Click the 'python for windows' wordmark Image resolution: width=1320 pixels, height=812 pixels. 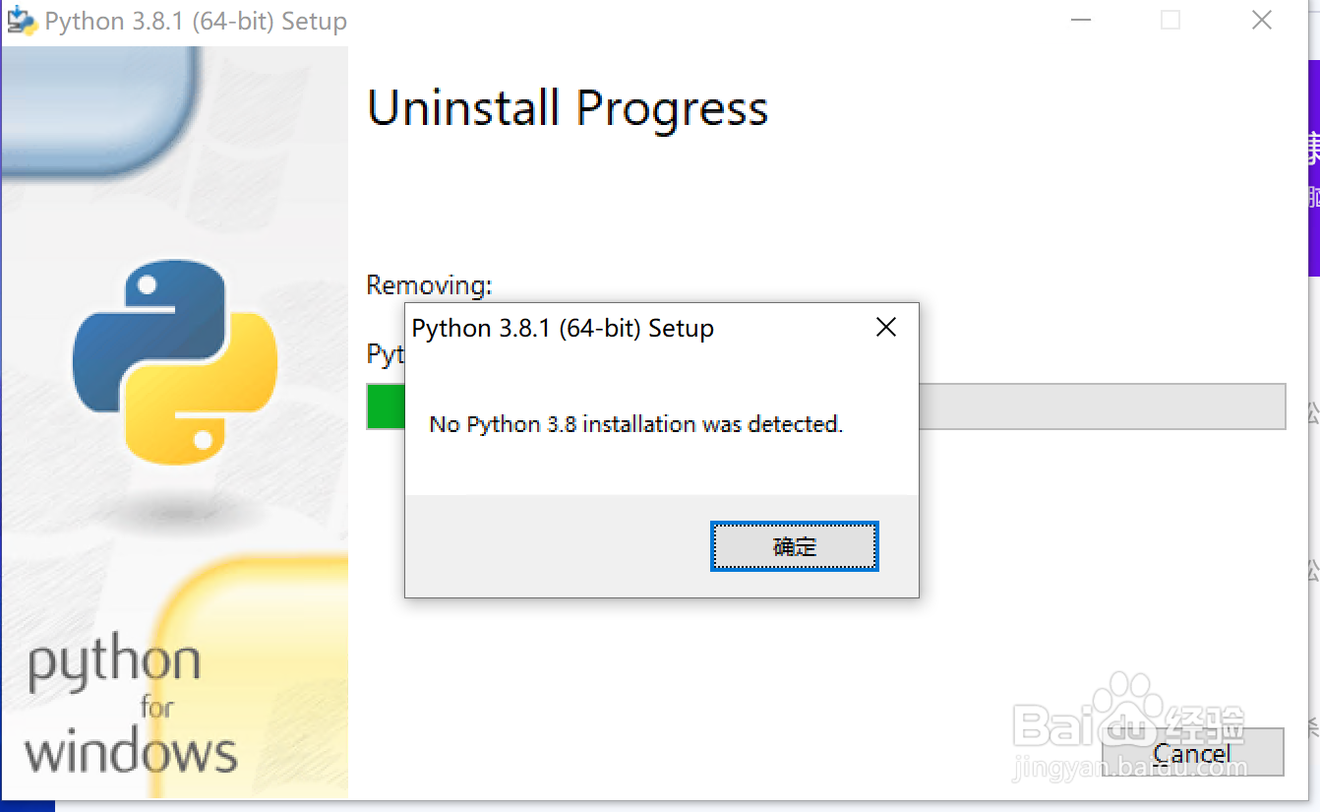click(x=130, y=707)
